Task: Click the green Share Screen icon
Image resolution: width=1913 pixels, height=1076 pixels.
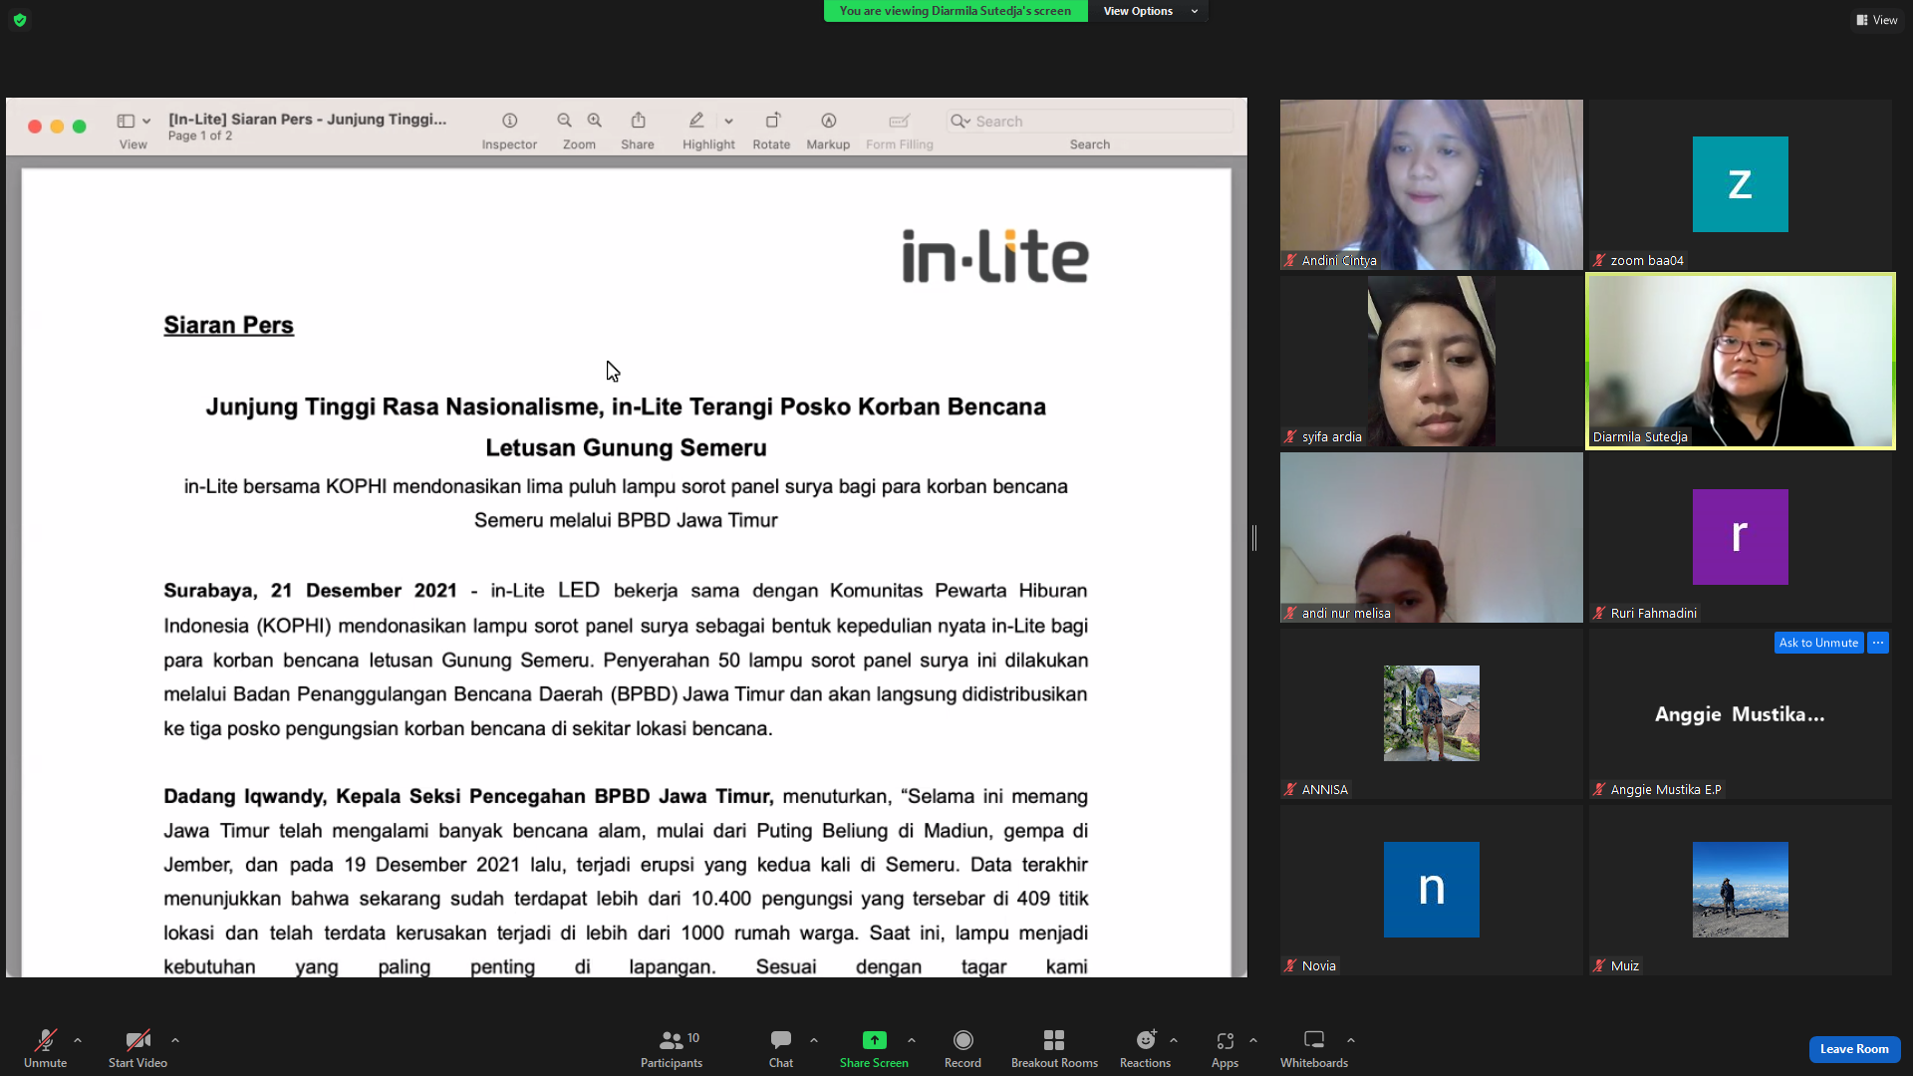Action: coord(874,1040)
